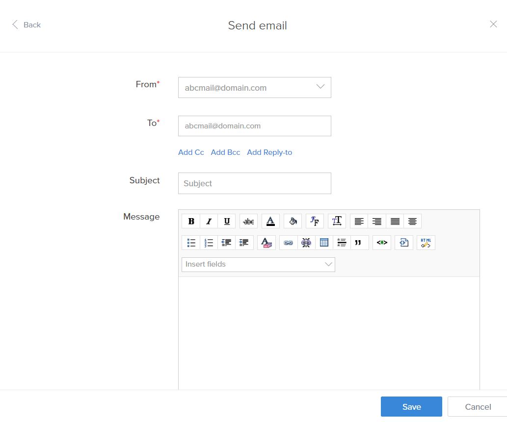The image size is (507, 422).
Task: Expand the Insert fields dropdown
Action: 258,265
